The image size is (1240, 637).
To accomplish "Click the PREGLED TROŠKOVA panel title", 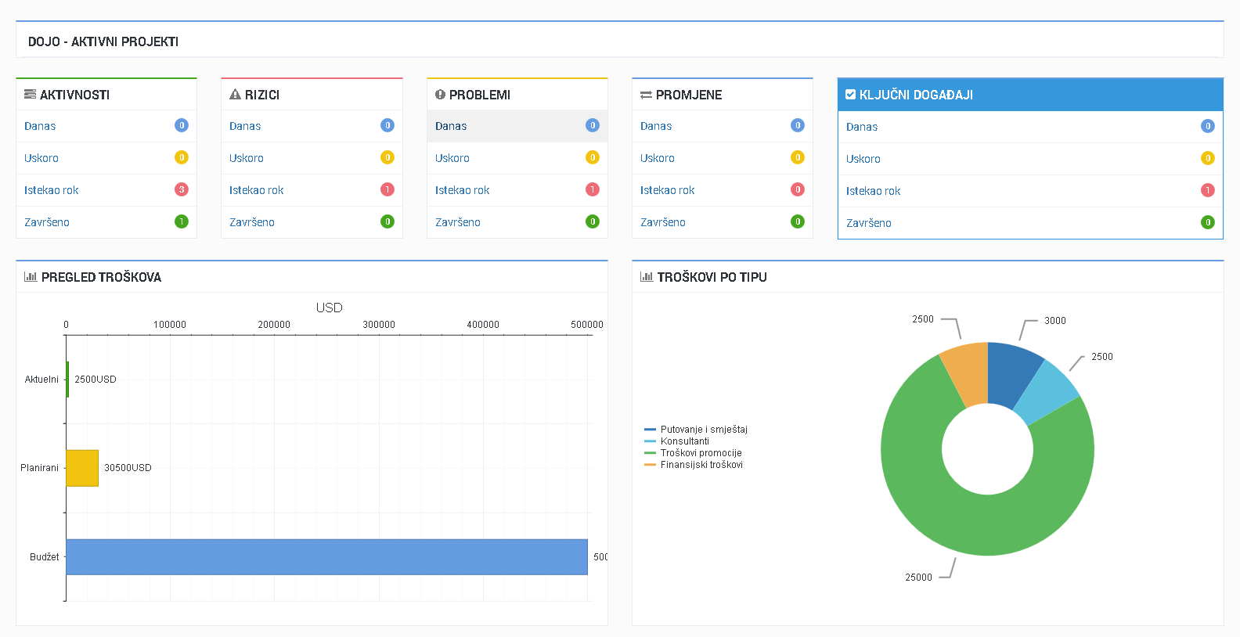I will [x=101, y=277].
